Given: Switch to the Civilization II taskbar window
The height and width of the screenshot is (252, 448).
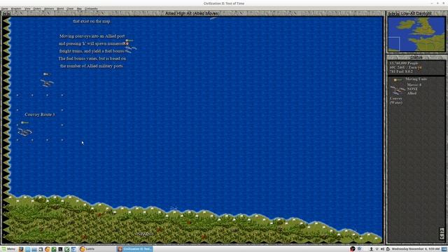Looking at the screenshot, I should 134,249.
